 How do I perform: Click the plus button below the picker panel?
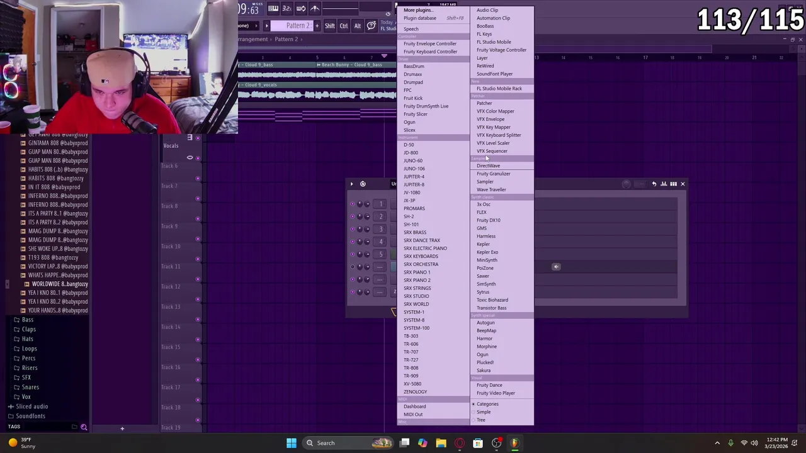122,429
